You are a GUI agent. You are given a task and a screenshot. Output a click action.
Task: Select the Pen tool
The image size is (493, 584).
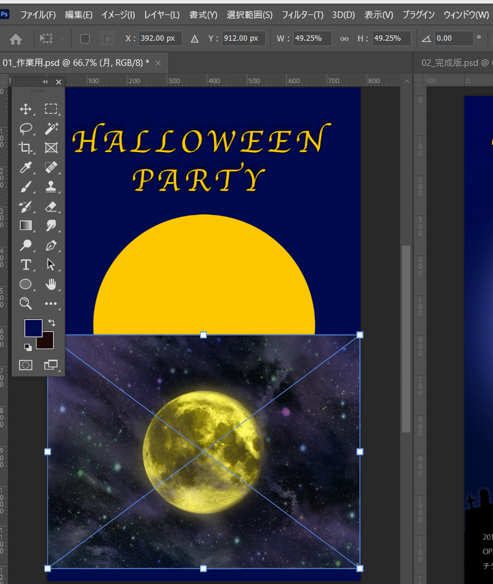pyautogui.click(x=51, y=245)
